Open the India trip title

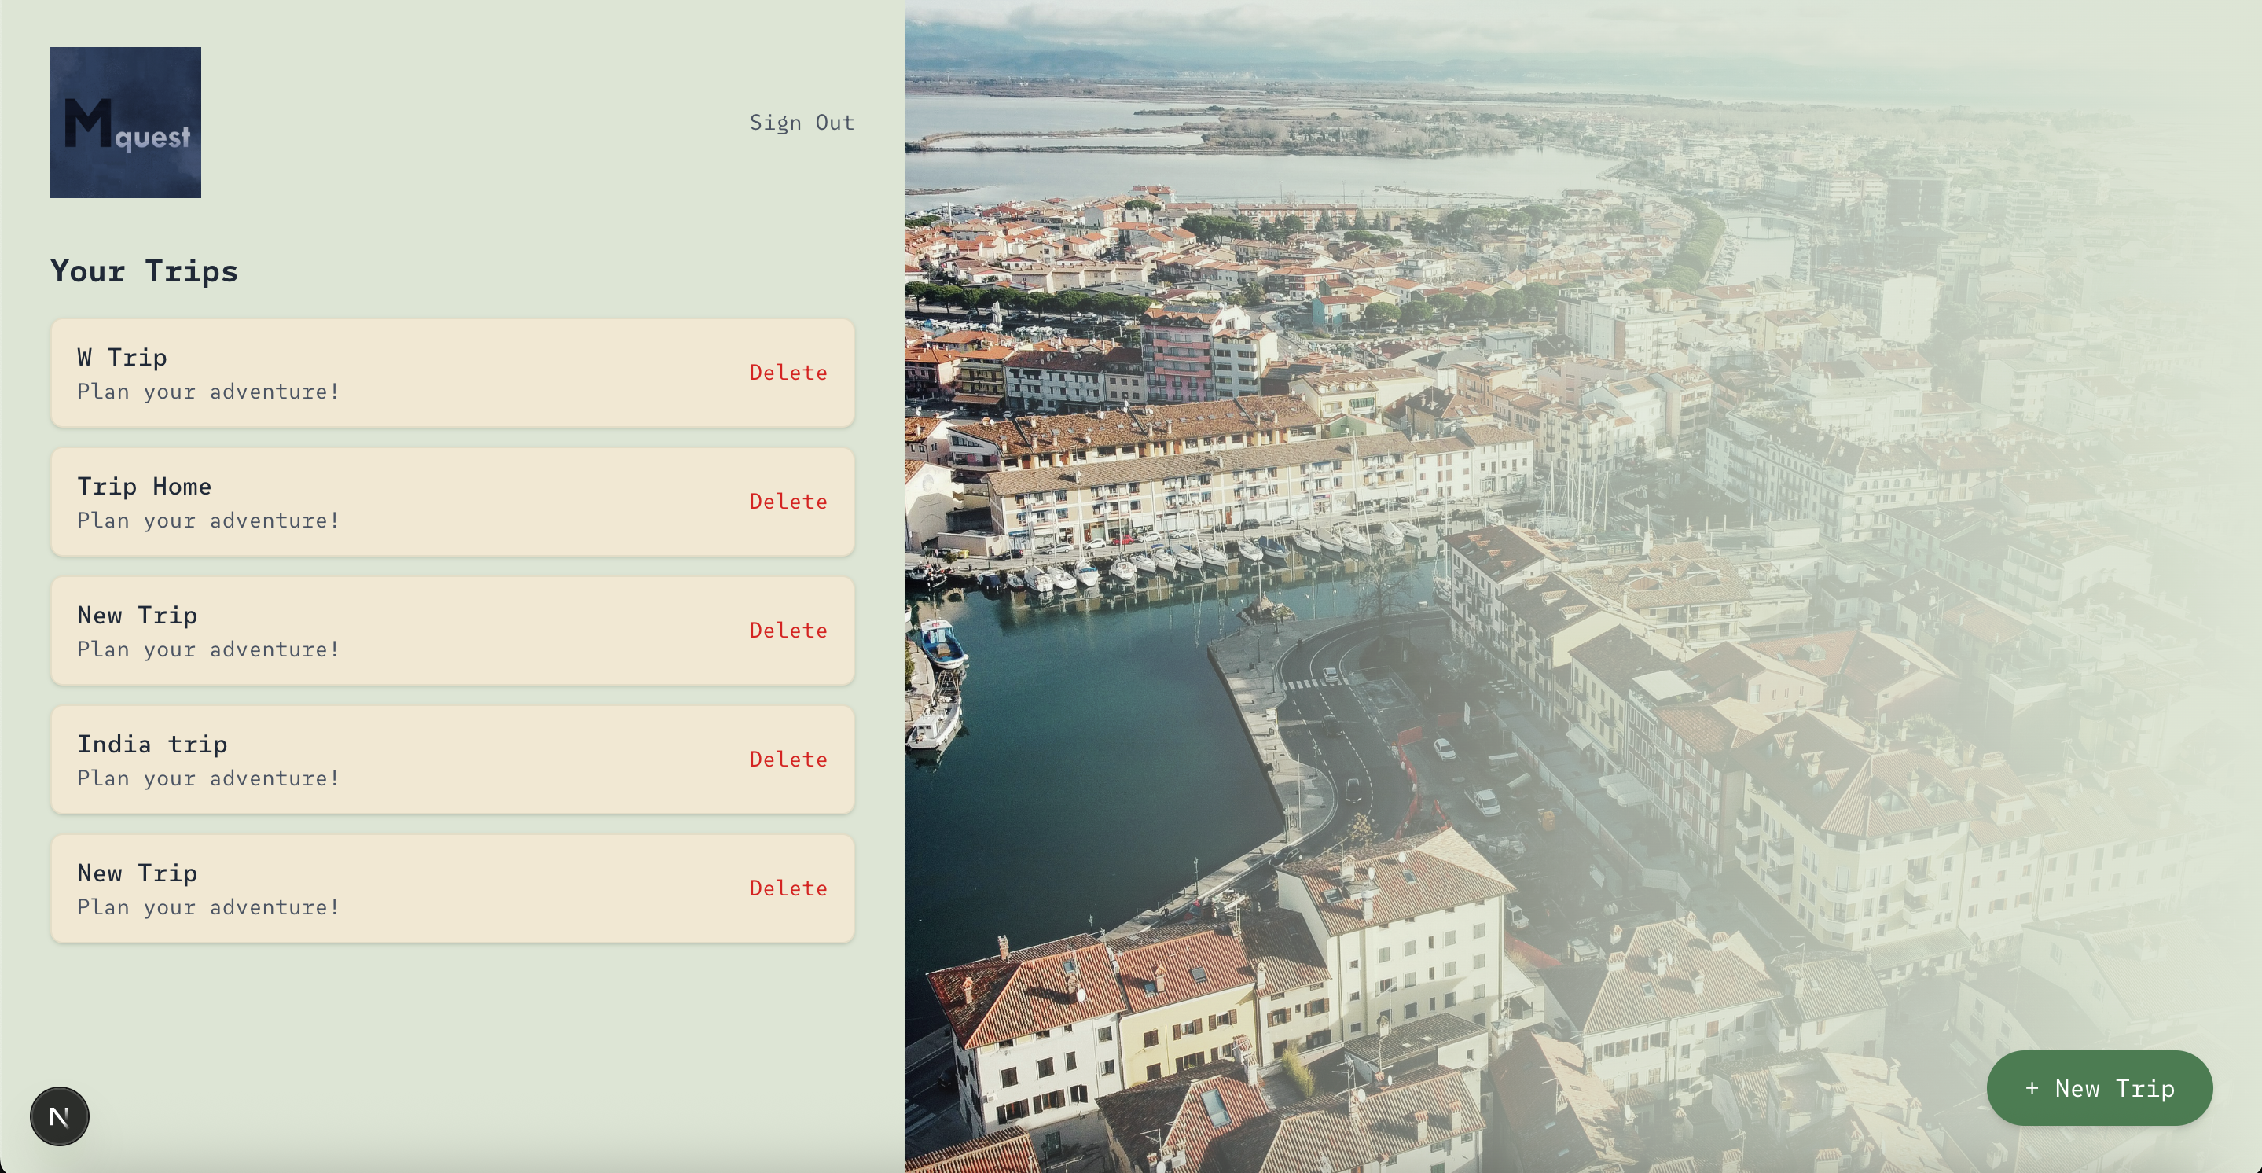click(x=152, y=745)
